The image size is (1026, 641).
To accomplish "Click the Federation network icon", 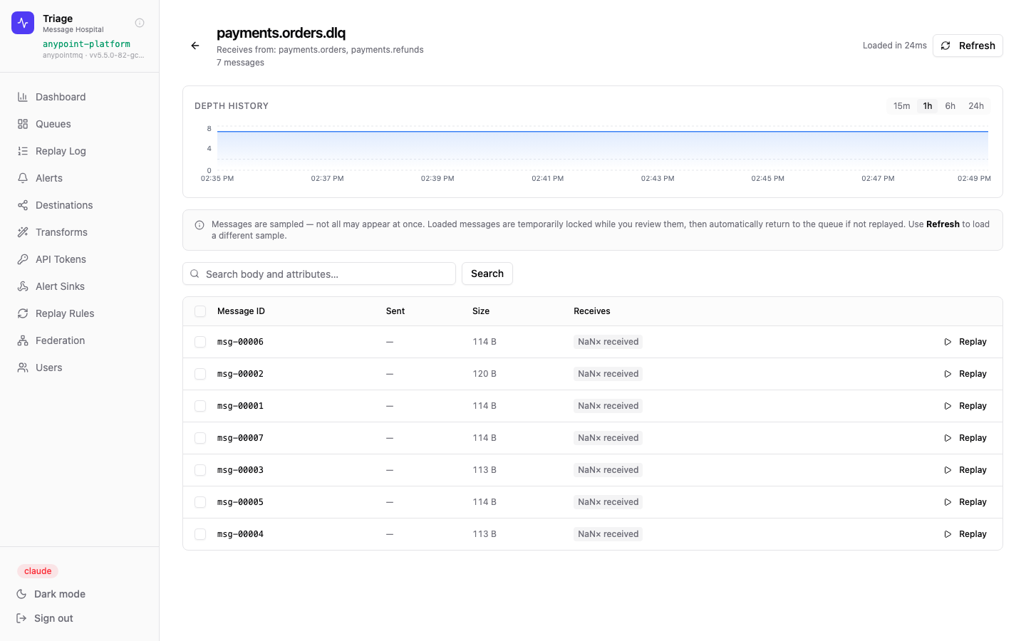I will click(x=23, y=340).
